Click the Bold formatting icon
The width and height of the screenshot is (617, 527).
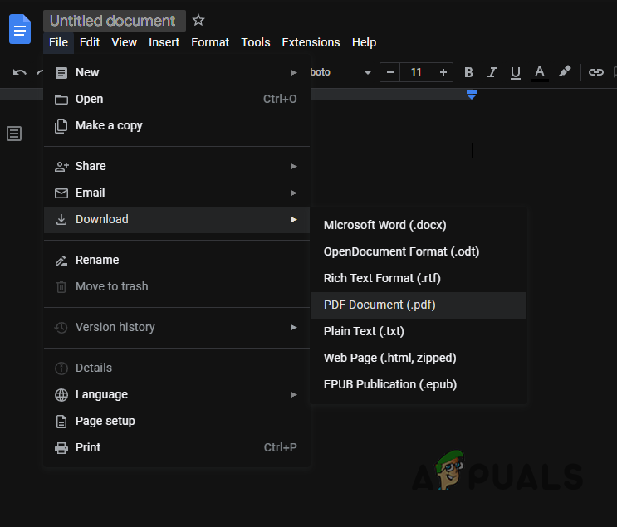click(x=468, y=72)
